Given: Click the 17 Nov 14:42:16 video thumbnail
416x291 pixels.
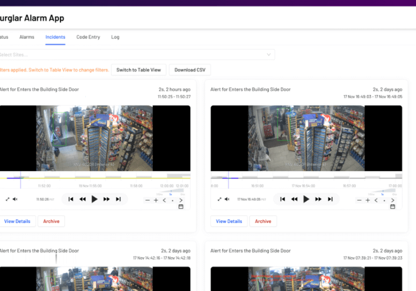Looking at the screenshot, I should pyautogui.click(x=95, y=279).
